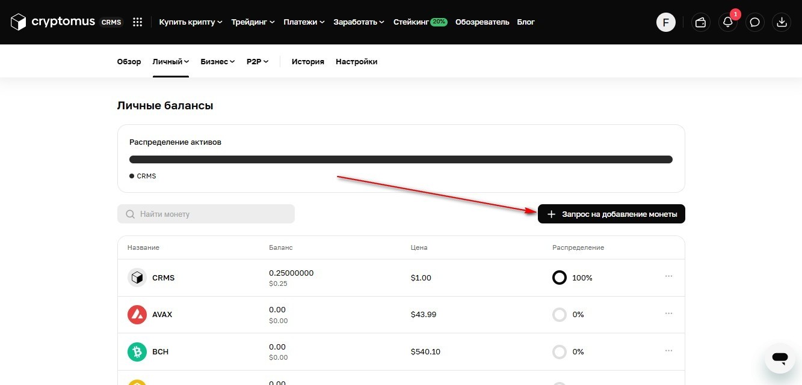Click the CRMS price $1.00
This screenshot has height=385, width=802.
click(x=421, y=278)
